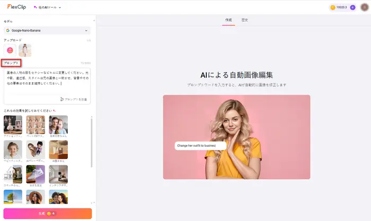371x221 pixels.
Task: Click the left panel scroll-down arrow
Action: (94, 202)
